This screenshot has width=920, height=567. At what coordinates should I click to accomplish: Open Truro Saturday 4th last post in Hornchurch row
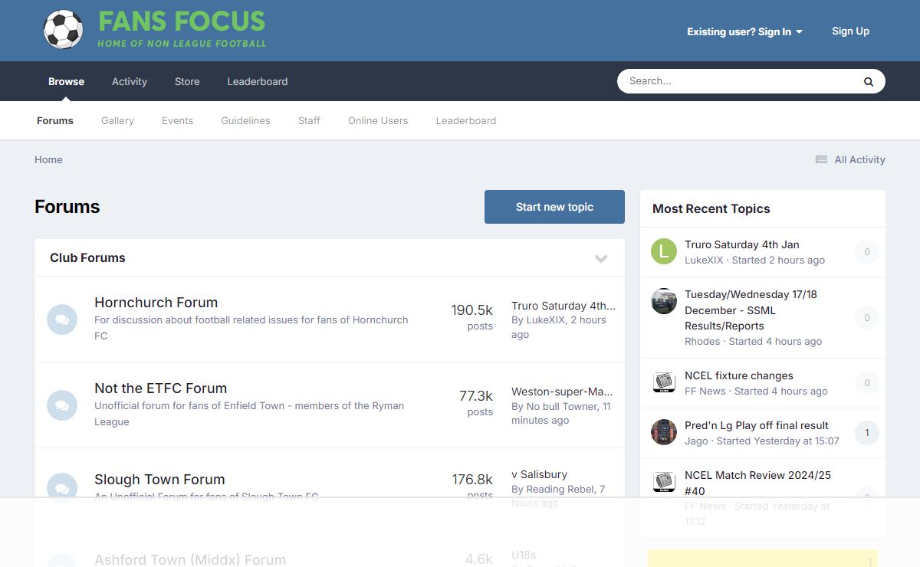coord(563,306)
